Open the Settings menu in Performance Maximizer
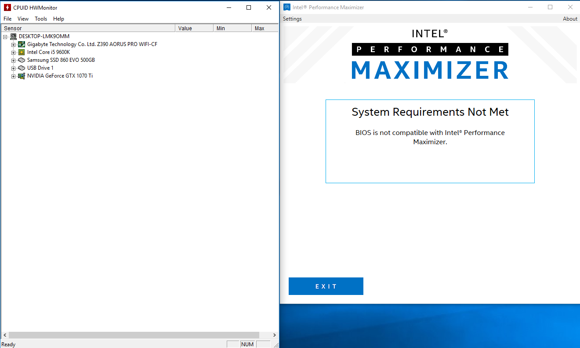The width and height of the screenshot is (580, 348). coord(292,18)
